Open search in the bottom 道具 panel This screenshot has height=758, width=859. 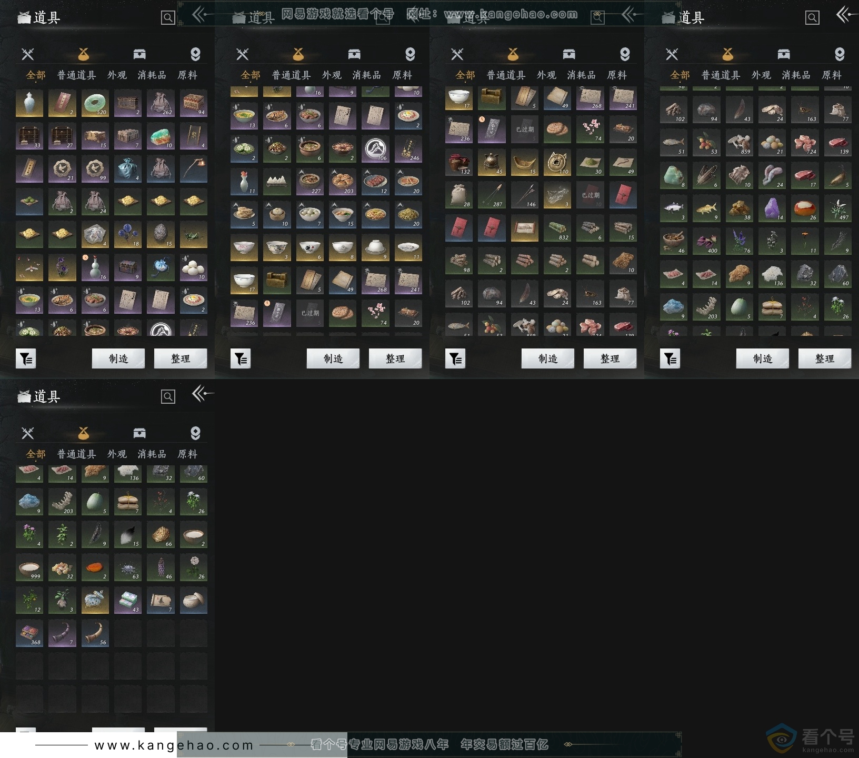coord(168,397)
